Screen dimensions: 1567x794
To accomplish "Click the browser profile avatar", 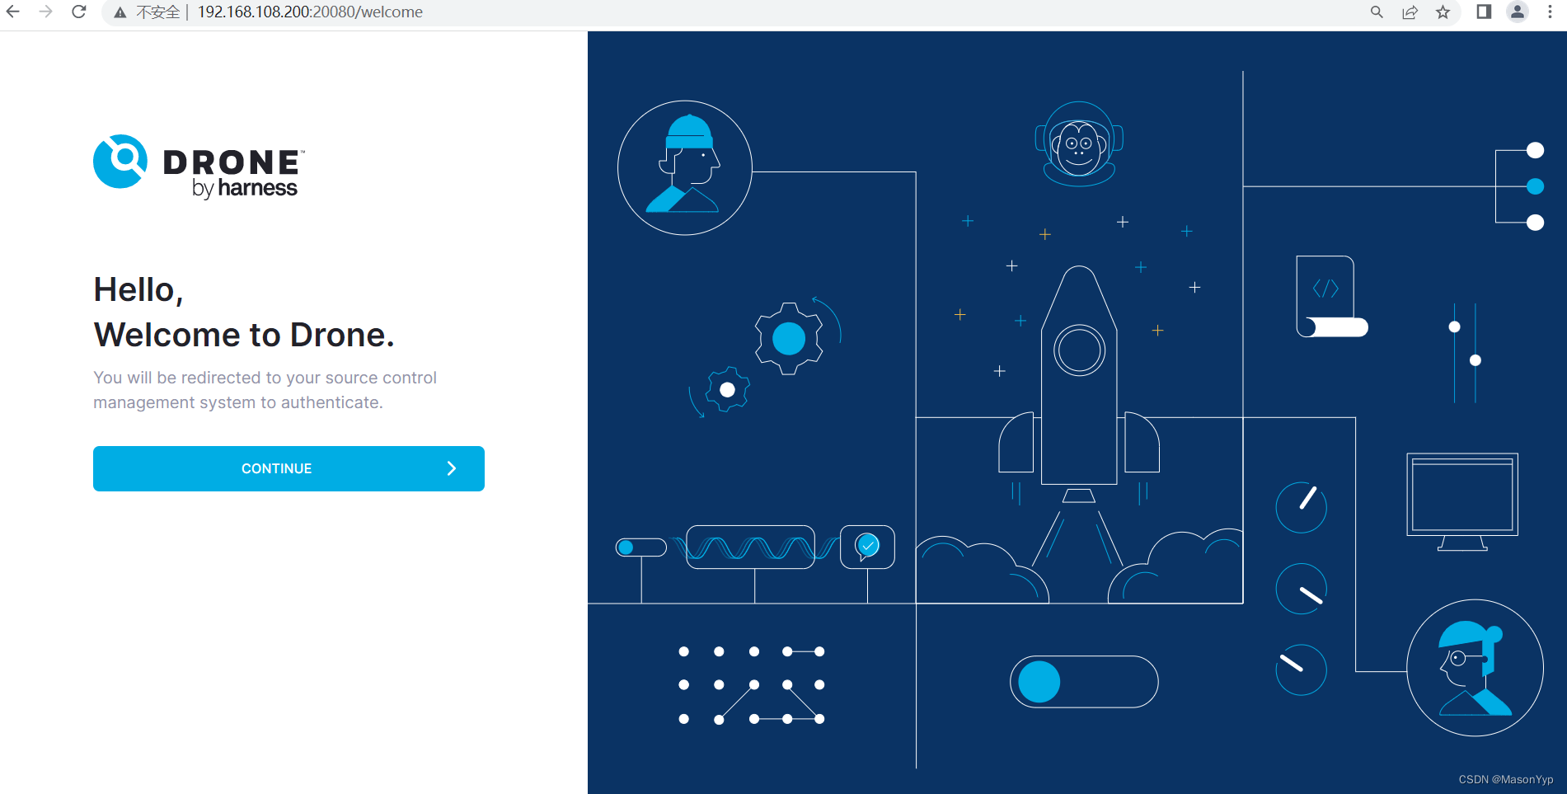I will [1518, 12].
